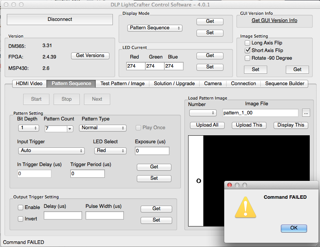The width and height of the screenshot is (320, 247).
Task: Switch to the Camera tab
Action: tap(213, 84)
